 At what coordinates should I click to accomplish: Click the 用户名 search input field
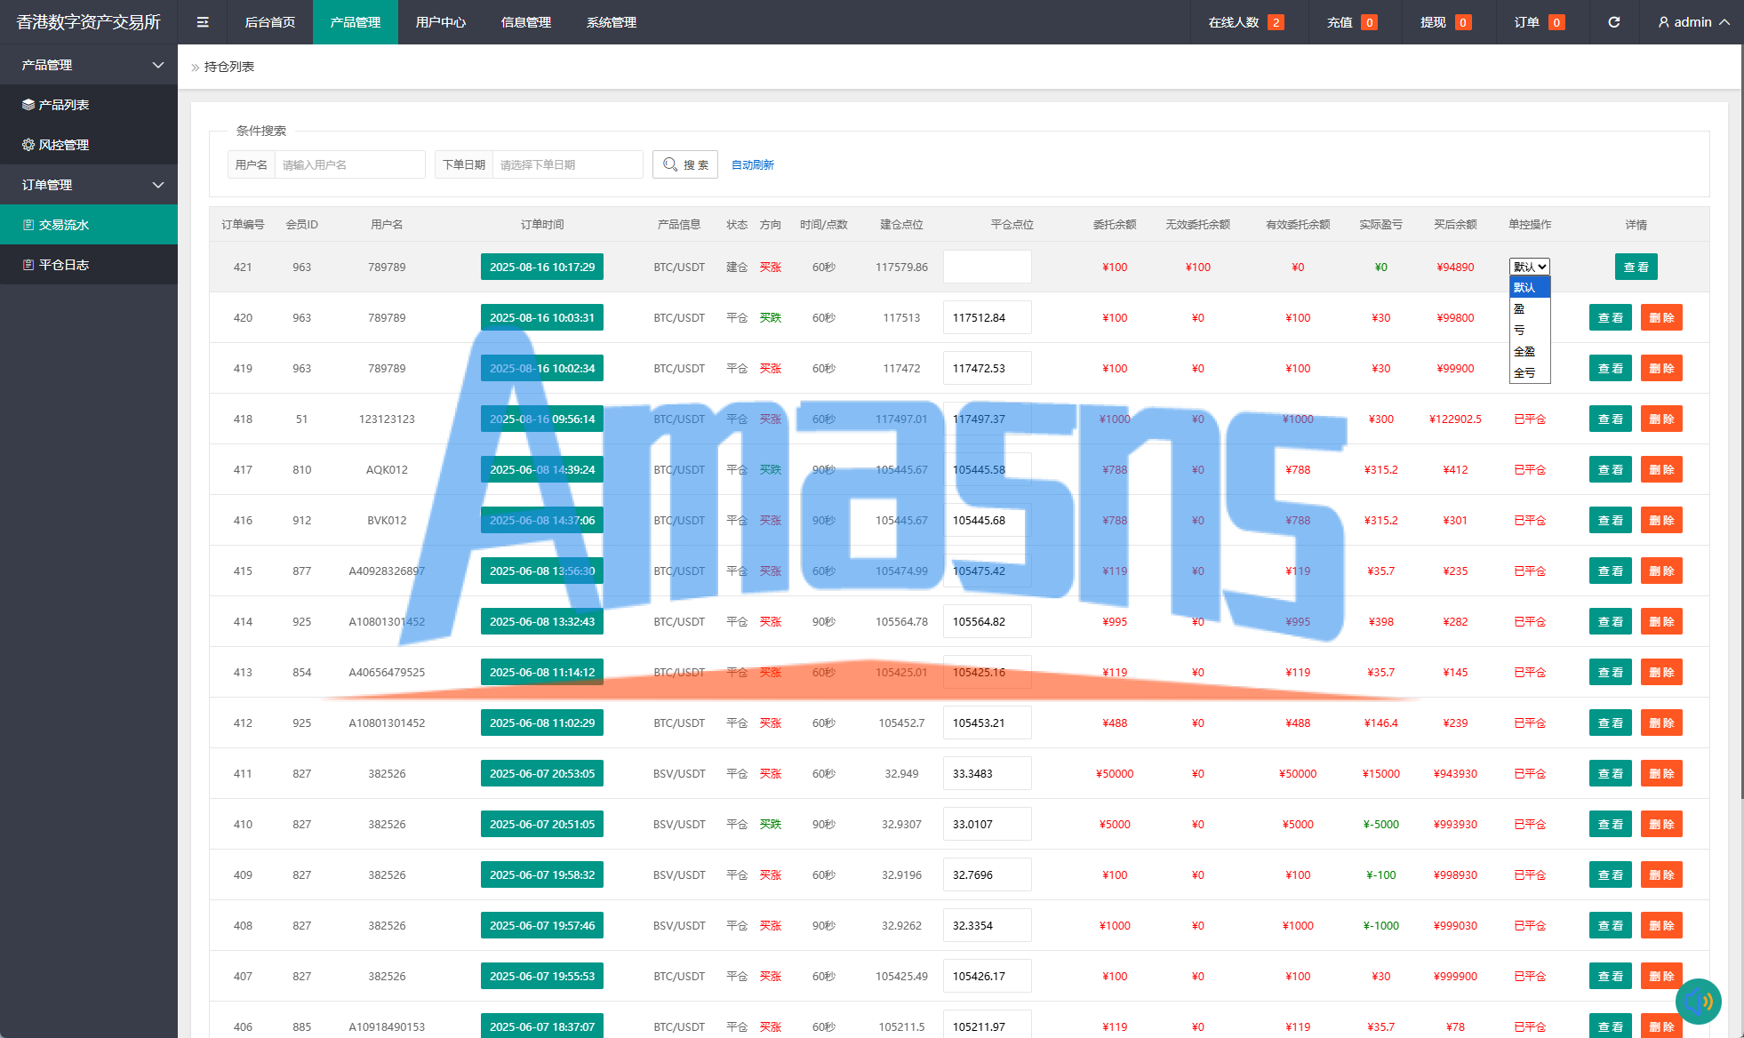click(349, 165)
